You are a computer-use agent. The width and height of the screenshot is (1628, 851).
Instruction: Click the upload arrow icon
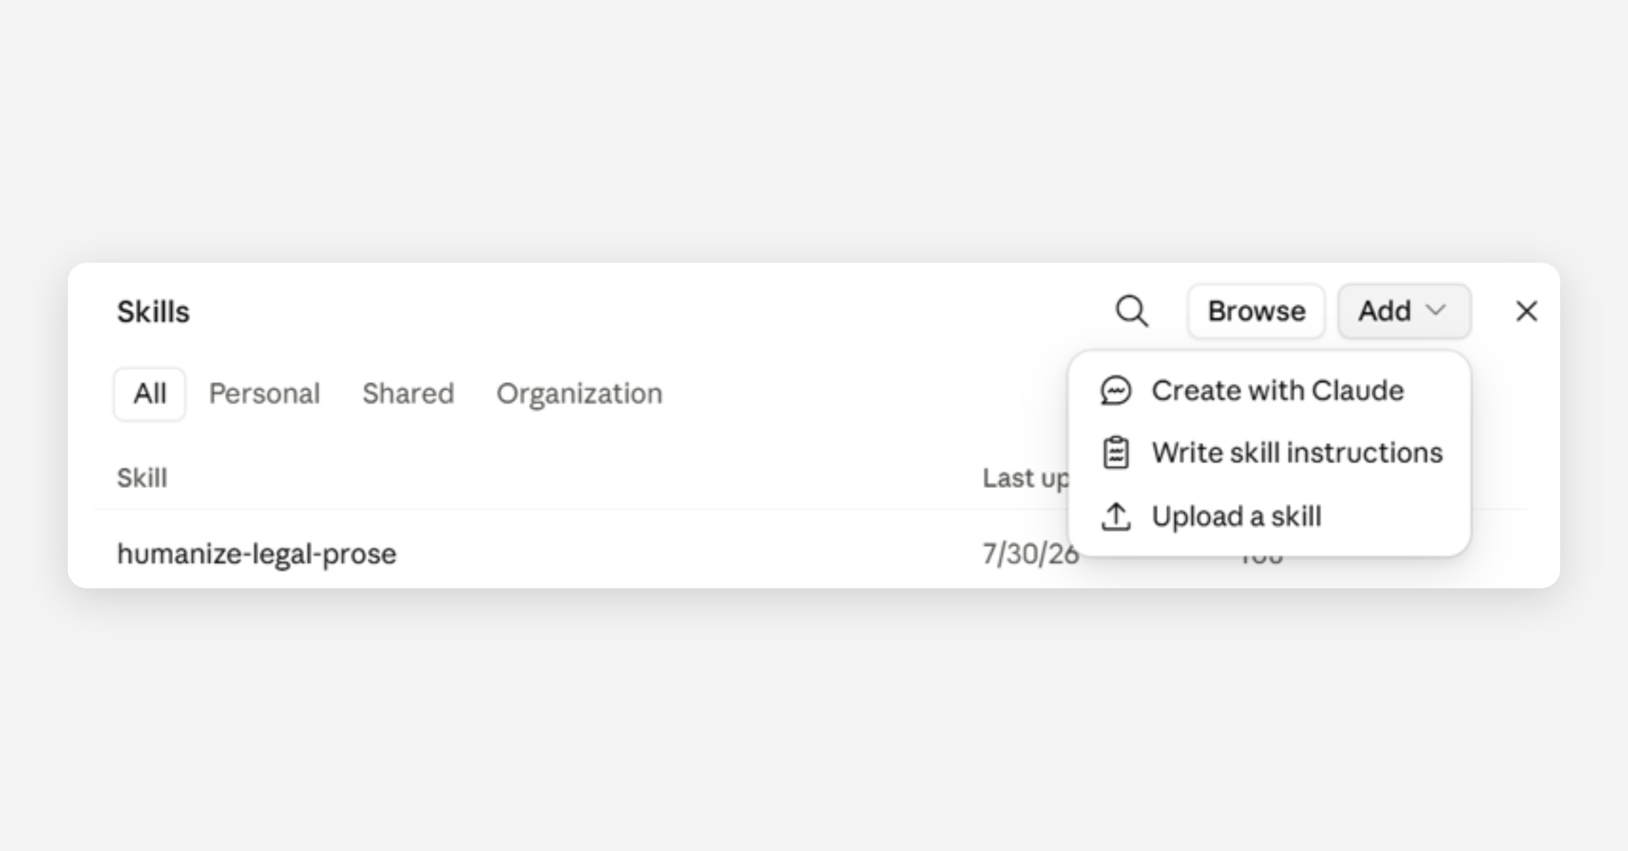(x=1115, y=516)
